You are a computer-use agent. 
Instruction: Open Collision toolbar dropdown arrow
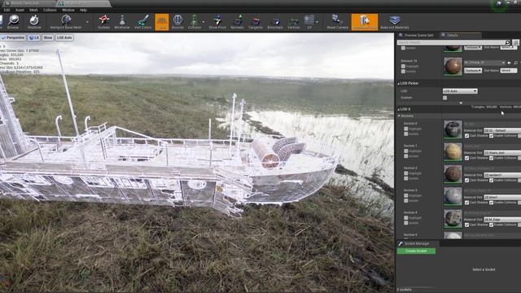click(204, 22)
